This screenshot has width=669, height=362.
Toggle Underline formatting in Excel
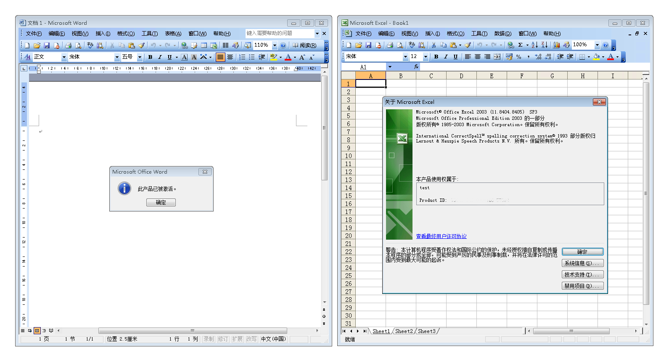[x=455, y=57]
